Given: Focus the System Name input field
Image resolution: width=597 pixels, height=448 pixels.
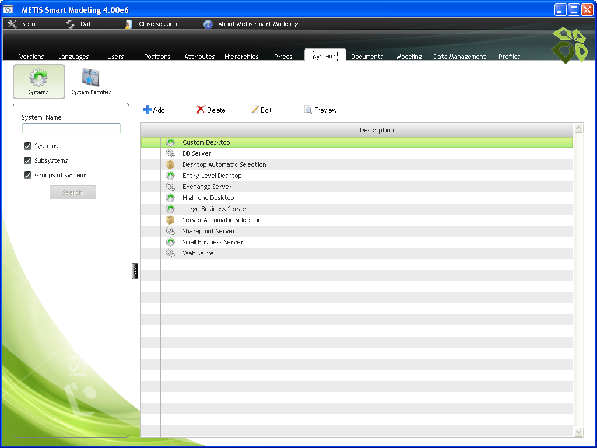Looking at the screenshot, I should click(71, 128).
